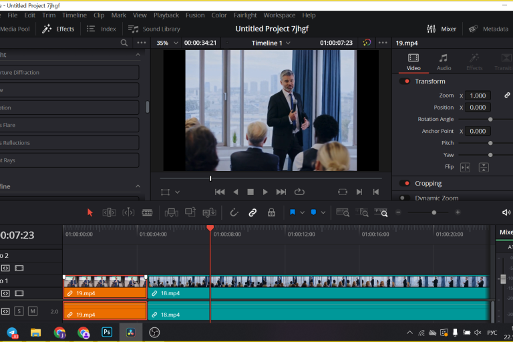Select the arrow Selection Mode tool
The height and width of the screenshot is (342, 513).
point(90,212)
